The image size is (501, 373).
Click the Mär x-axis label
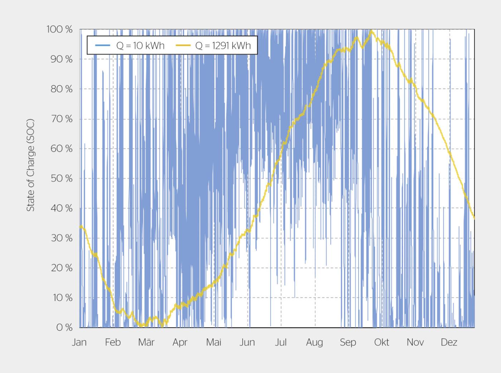pos(146,342)
